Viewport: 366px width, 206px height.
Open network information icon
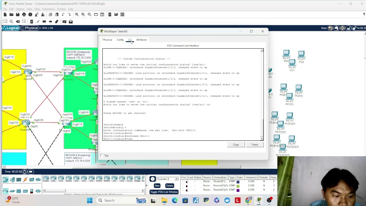[x=30, y=15]
